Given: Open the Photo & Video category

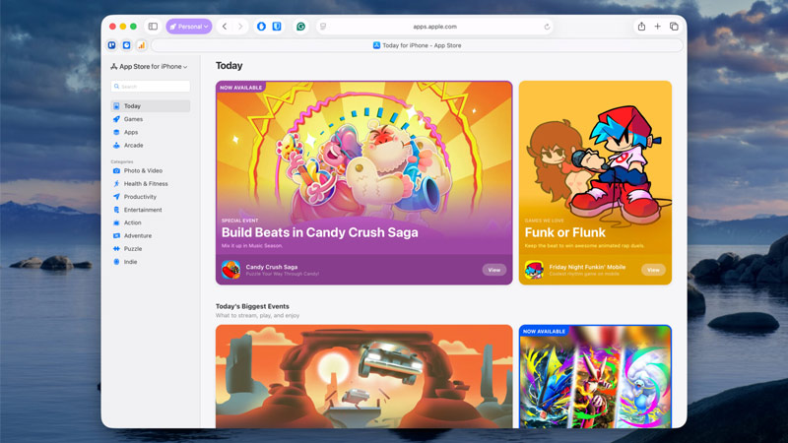Looking at the screenshot, I should pyautogui.click(x=151, y=170).
